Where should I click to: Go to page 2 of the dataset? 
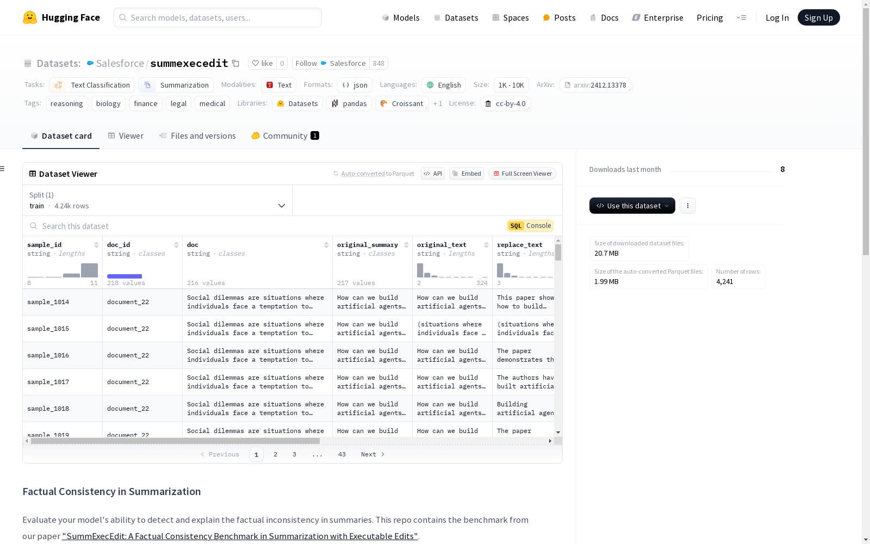275,454
